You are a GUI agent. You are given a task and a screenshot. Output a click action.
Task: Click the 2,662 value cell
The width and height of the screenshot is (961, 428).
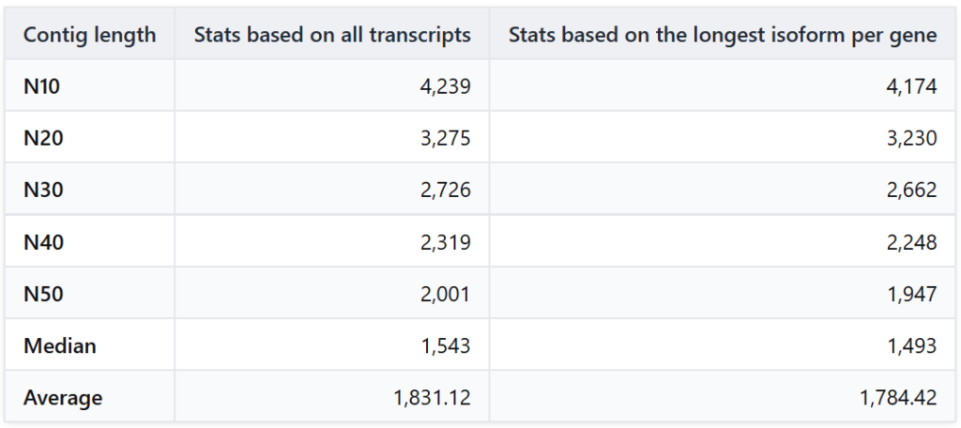click(911, 190)
